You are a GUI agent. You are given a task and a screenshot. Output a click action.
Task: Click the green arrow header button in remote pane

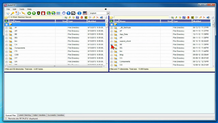tap(111, 21)
